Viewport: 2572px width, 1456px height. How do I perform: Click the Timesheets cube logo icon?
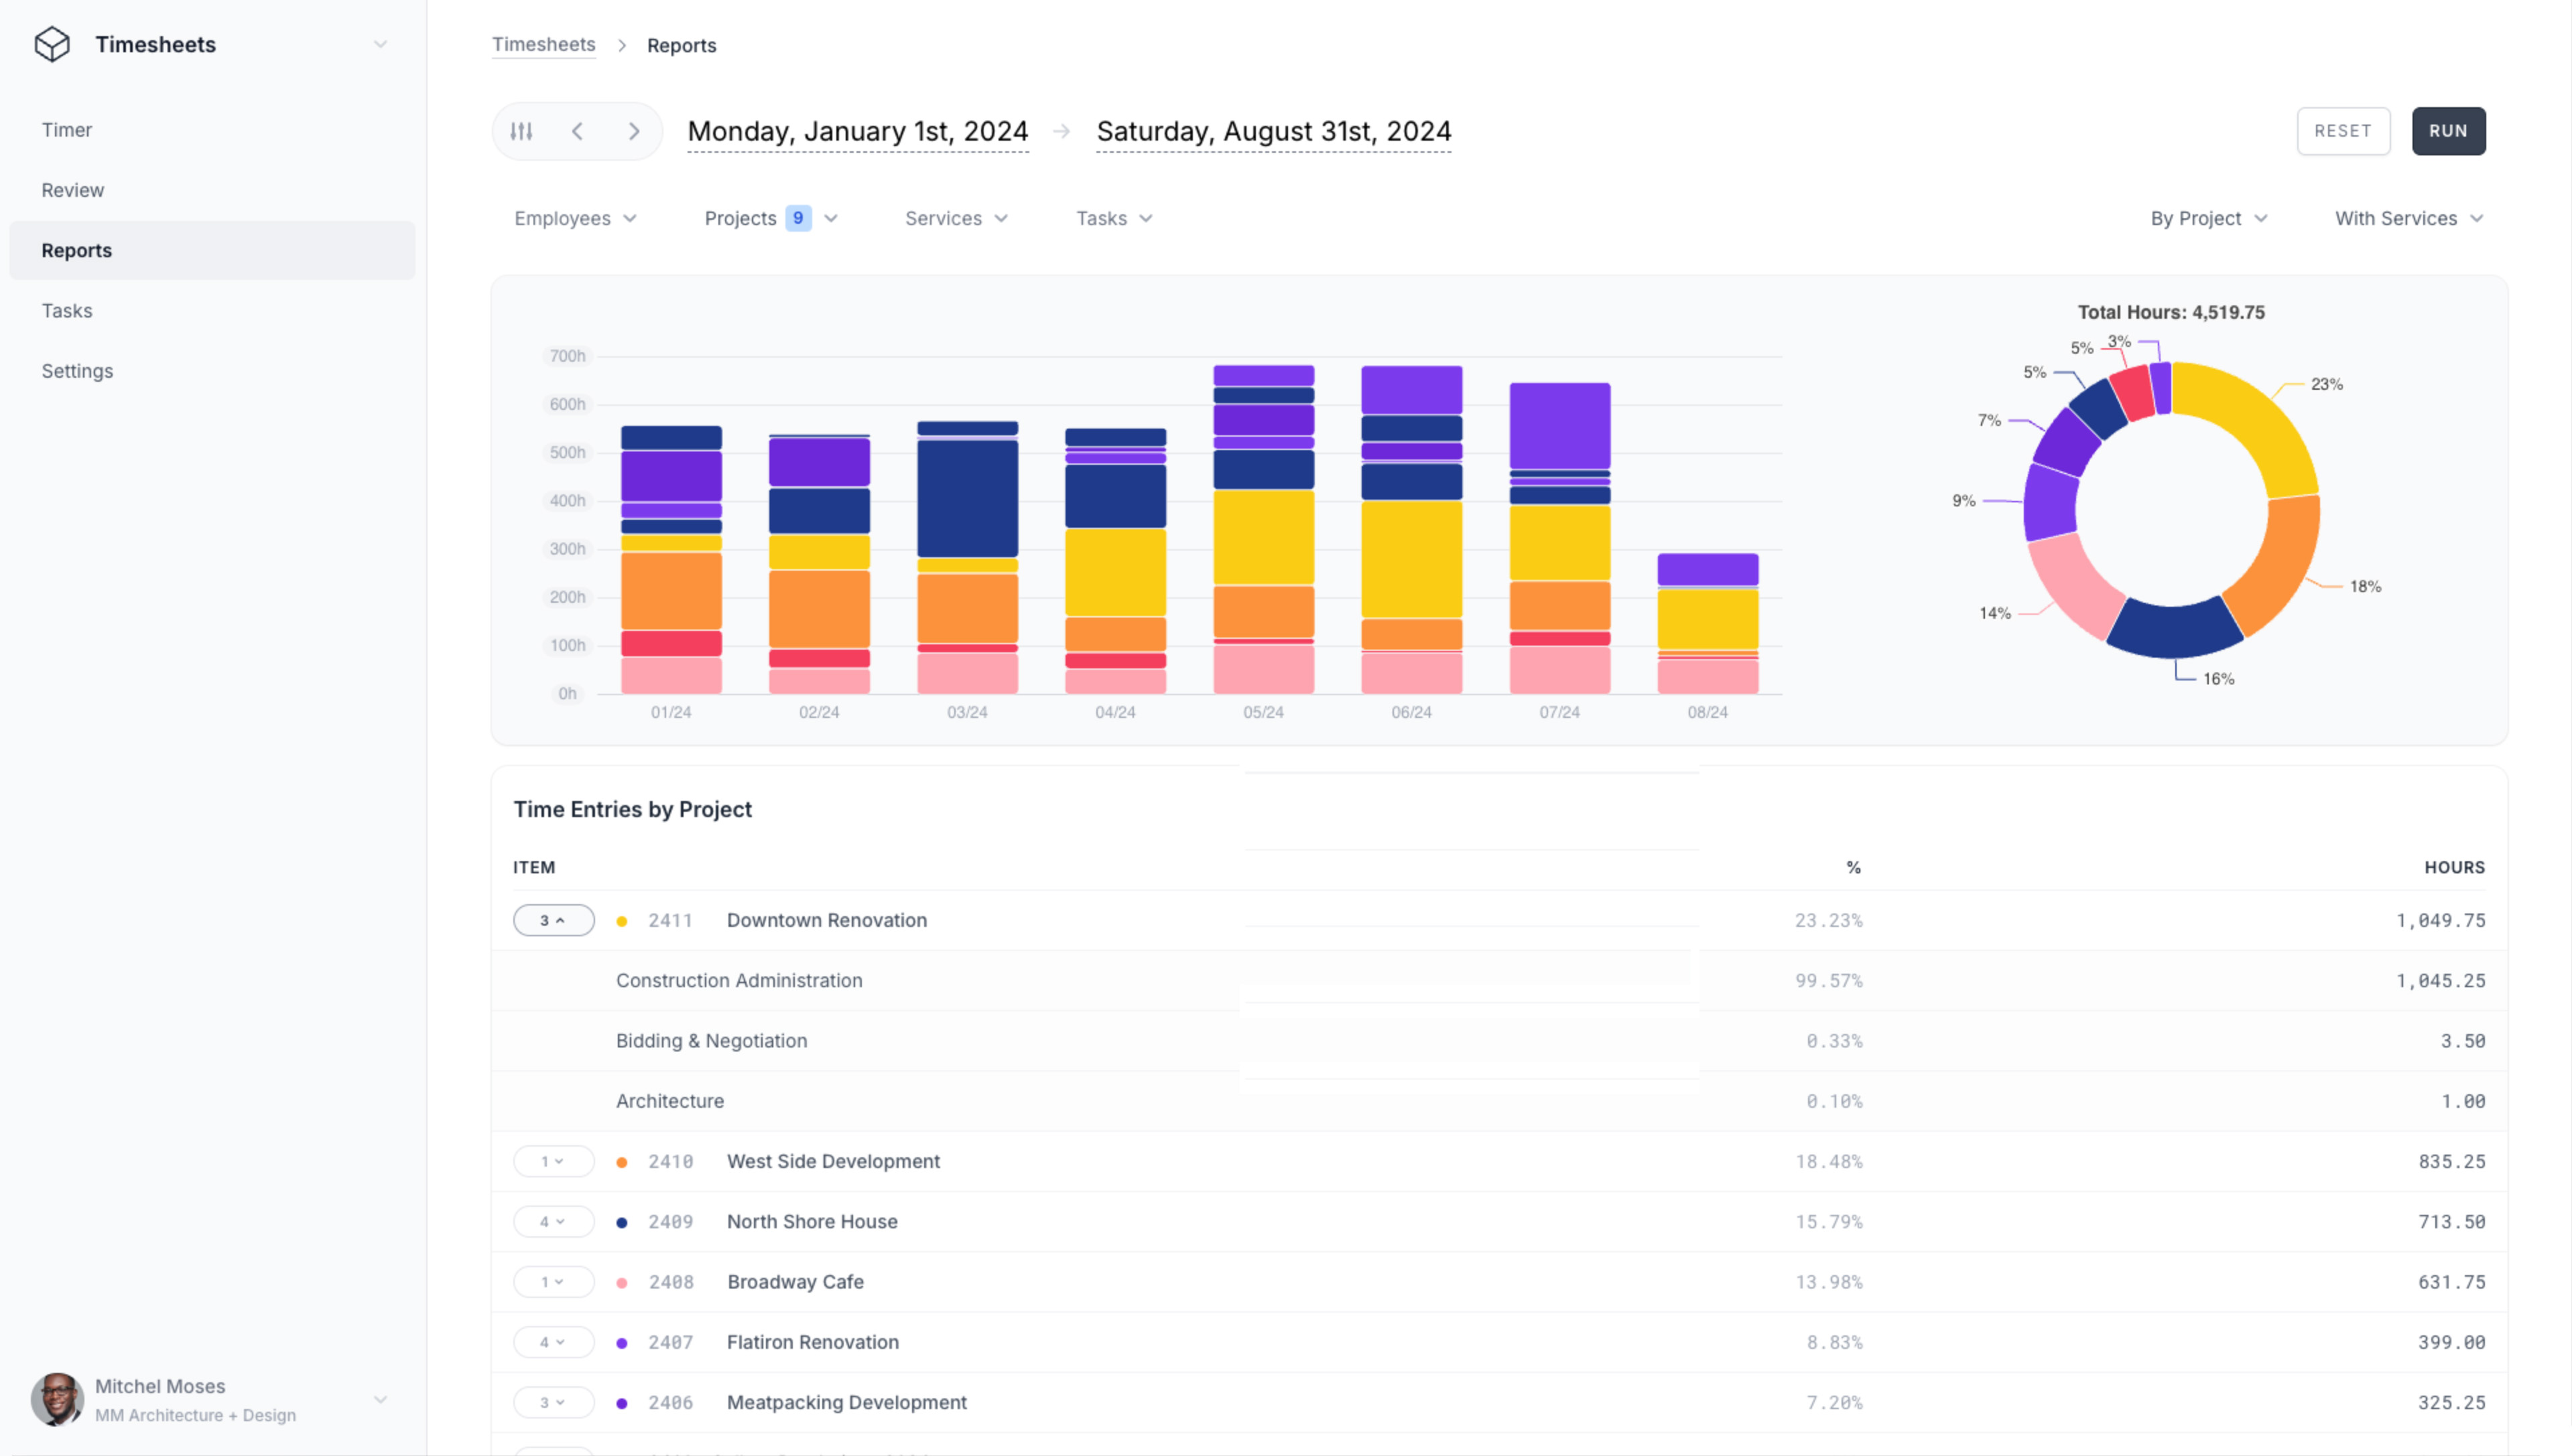click(x=52, y=44)
